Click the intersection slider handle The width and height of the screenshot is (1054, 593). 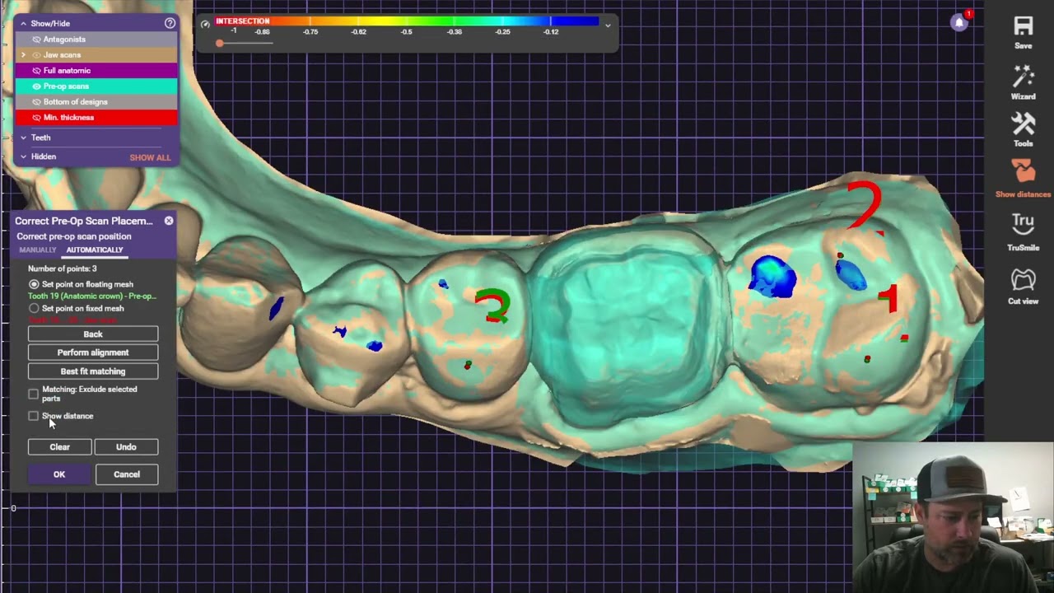tap(220, 43)
